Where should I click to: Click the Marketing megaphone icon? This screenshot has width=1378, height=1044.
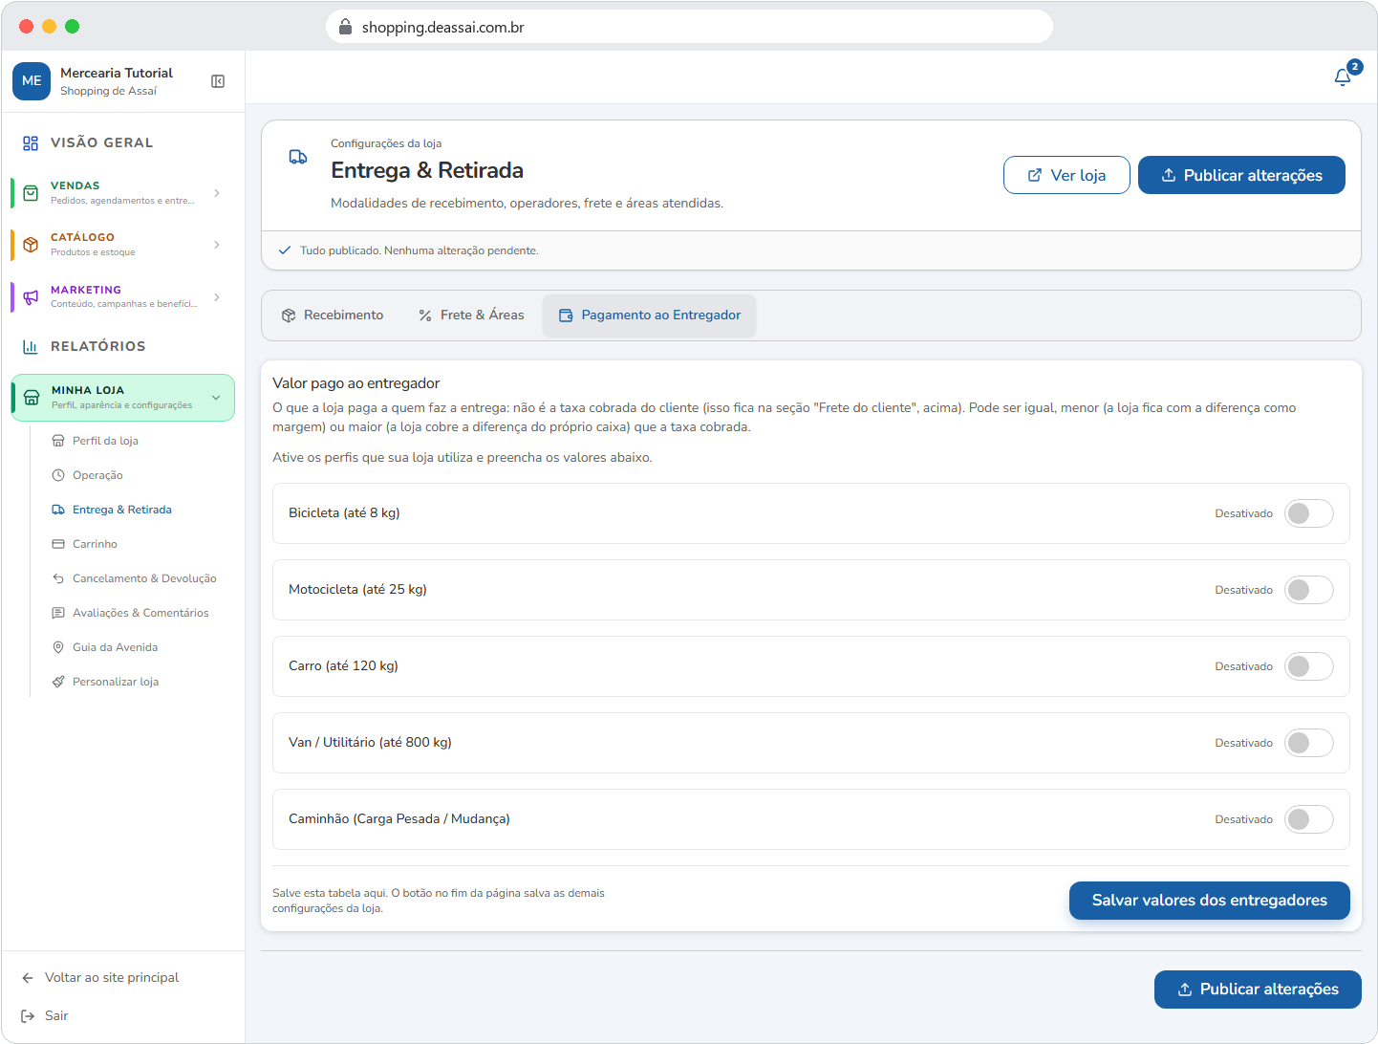(31, 296)
